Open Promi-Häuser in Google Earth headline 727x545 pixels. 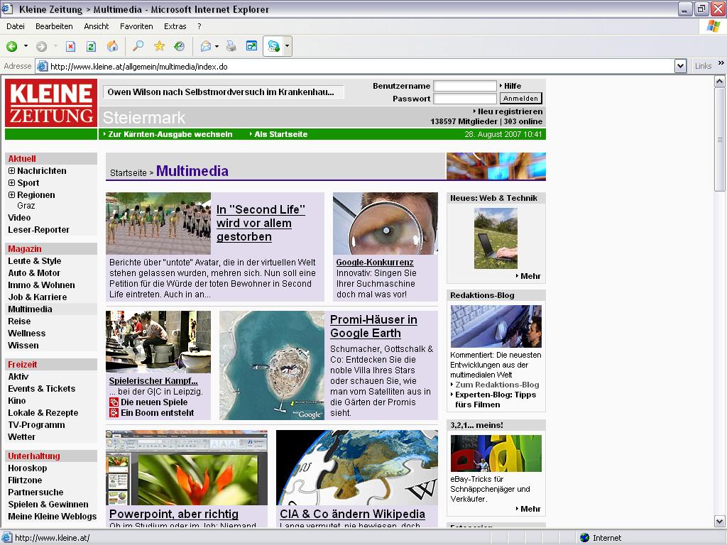pyautogui.click(x=373, y=326)
